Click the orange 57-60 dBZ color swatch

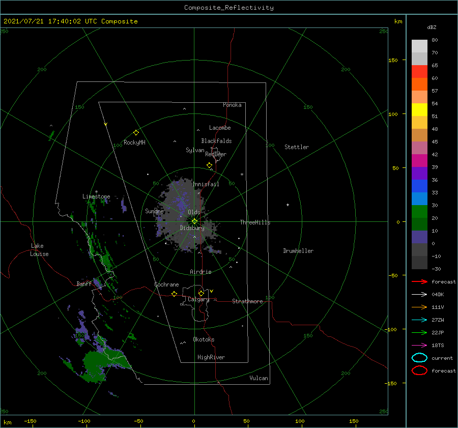(419, 84)
